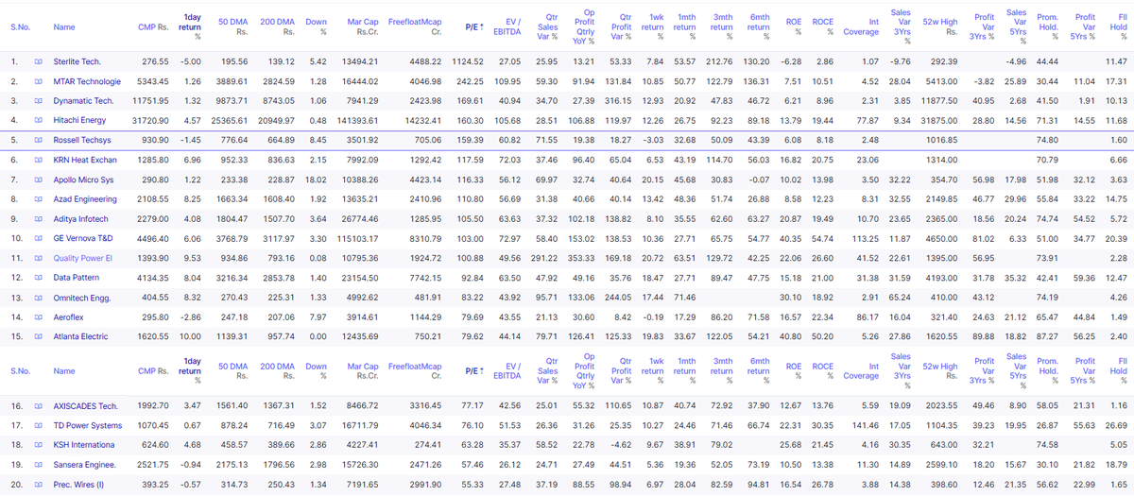Screen dimensions: 1134x496
Task: Click the book icon beside KRN Heat Exchan
Action: coord(39,160)
